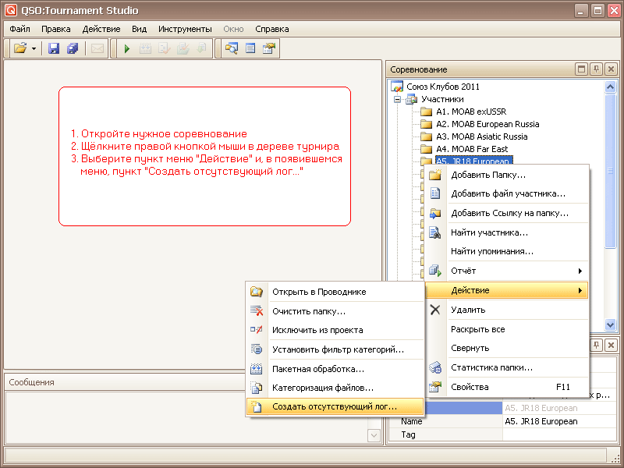Click the magnifier search window toolbar icon
The height and width of the screenshot is (468, 624).
click(x=231, y=48)
